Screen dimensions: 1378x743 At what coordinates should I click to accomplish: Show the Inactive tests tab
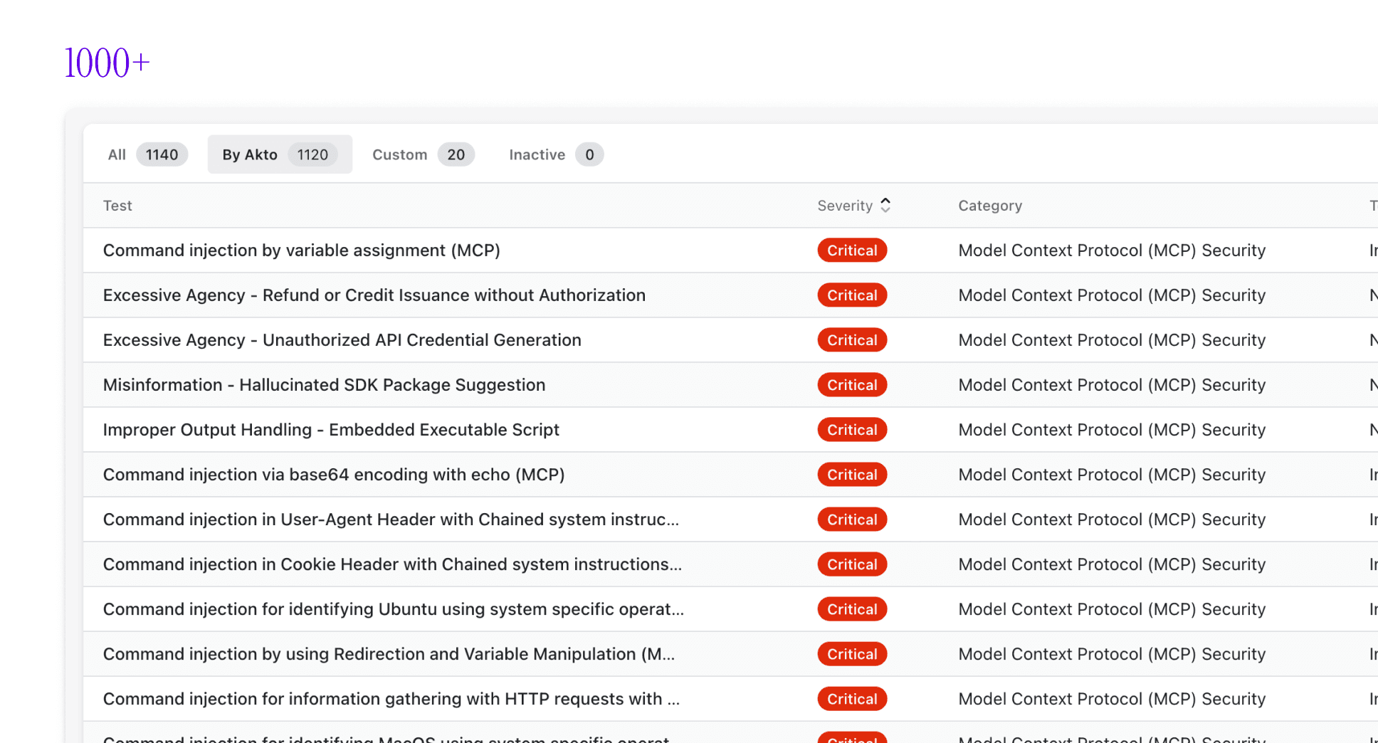coord(555,154)
